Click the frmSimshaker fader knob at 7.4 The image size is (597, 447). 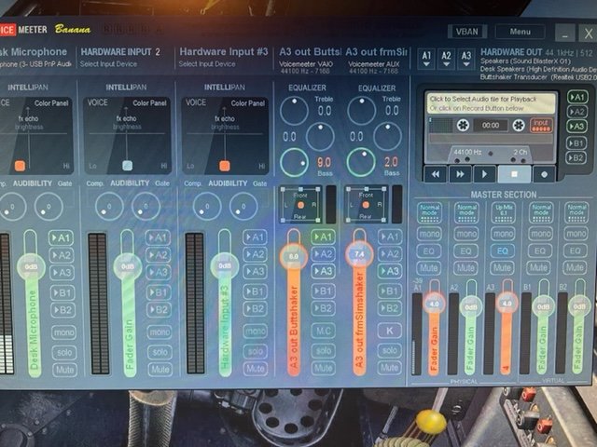click(x=359, y=254)
